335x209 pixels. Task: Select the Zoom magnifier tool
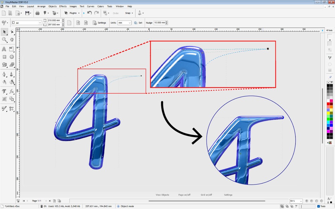(x=4, y=39)
